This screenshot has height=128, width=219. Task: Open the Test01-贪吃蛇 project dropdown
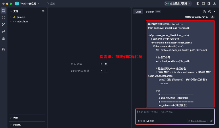pos(28,3)
